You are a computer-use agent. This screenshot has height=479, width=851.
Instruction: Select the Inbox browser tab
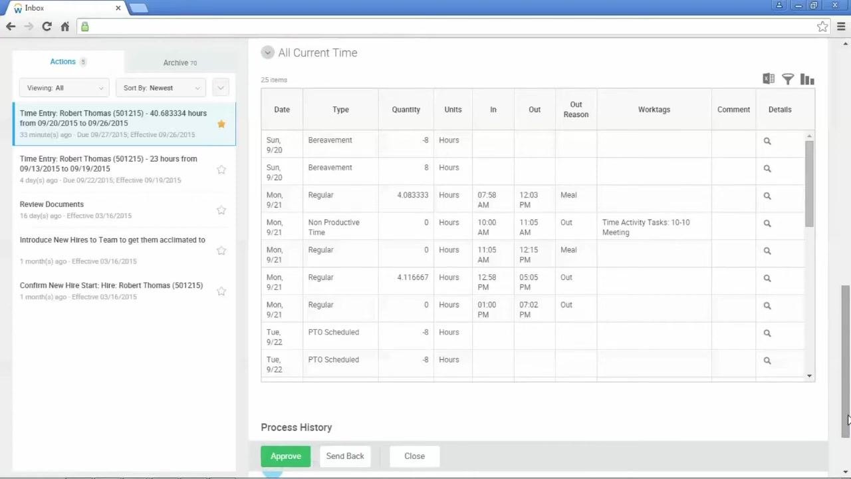coord(65,8)
